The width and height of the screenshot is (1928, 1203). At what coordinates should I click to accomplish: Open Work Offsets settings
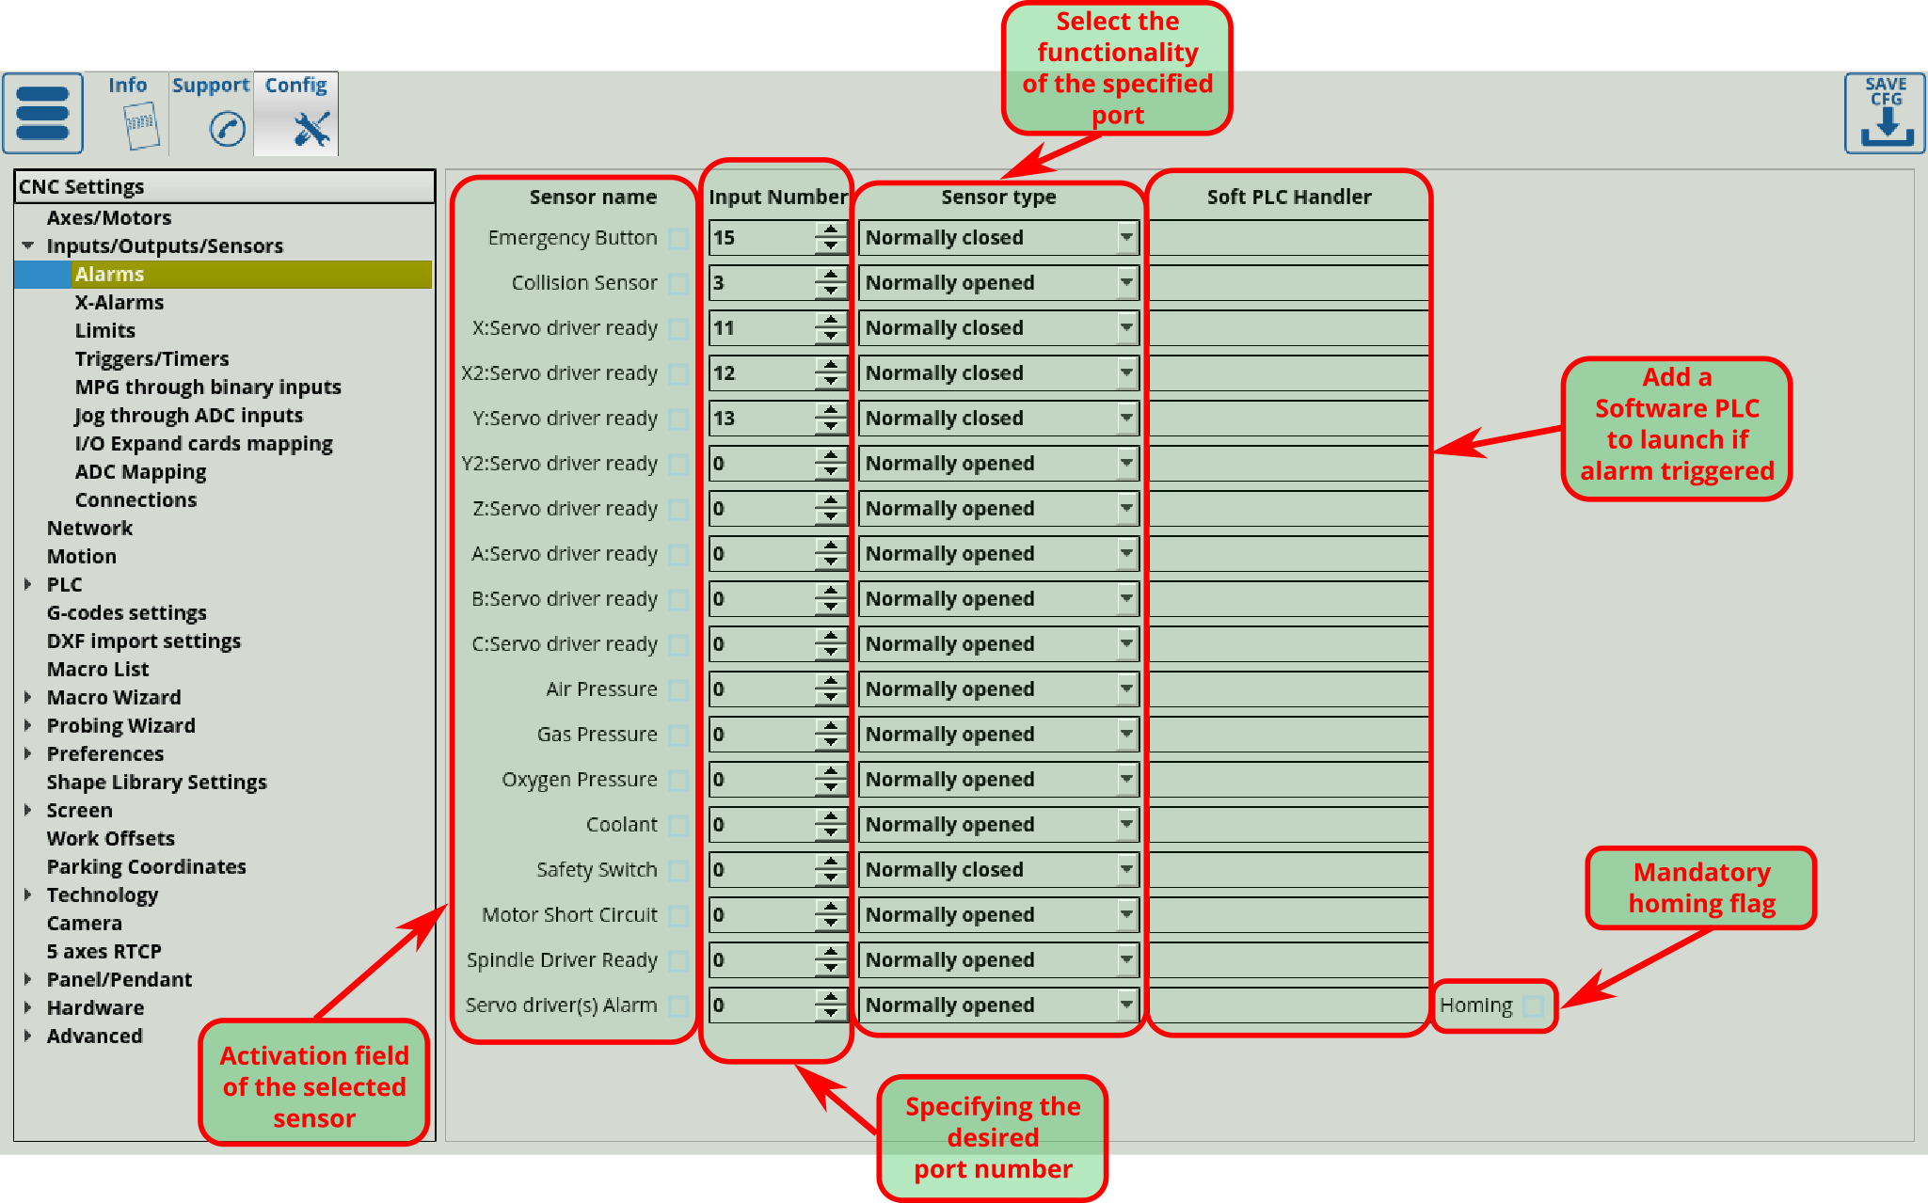click(x=111, y=838)
